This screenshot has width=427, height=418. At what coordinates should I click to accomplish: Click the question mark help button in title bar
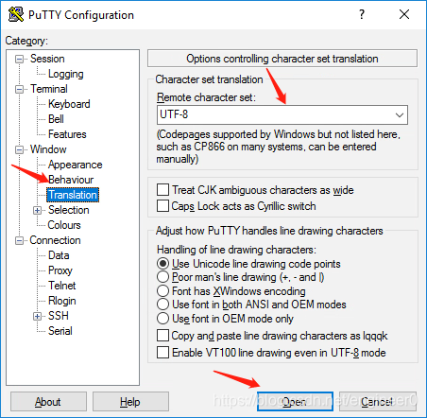(x=362, y=14)
